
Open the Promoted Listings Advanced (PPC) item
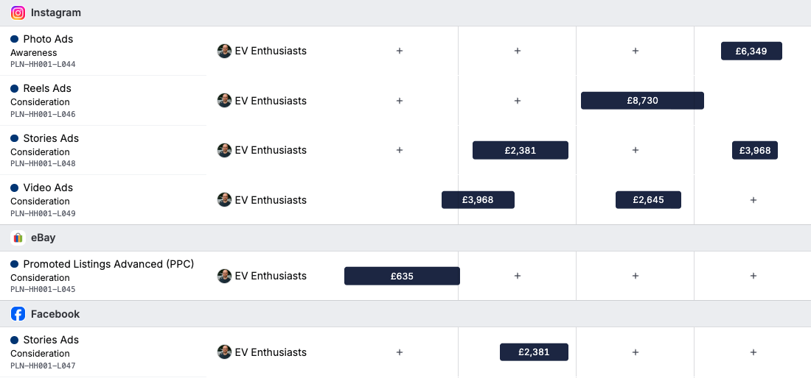tap(108, 264)
